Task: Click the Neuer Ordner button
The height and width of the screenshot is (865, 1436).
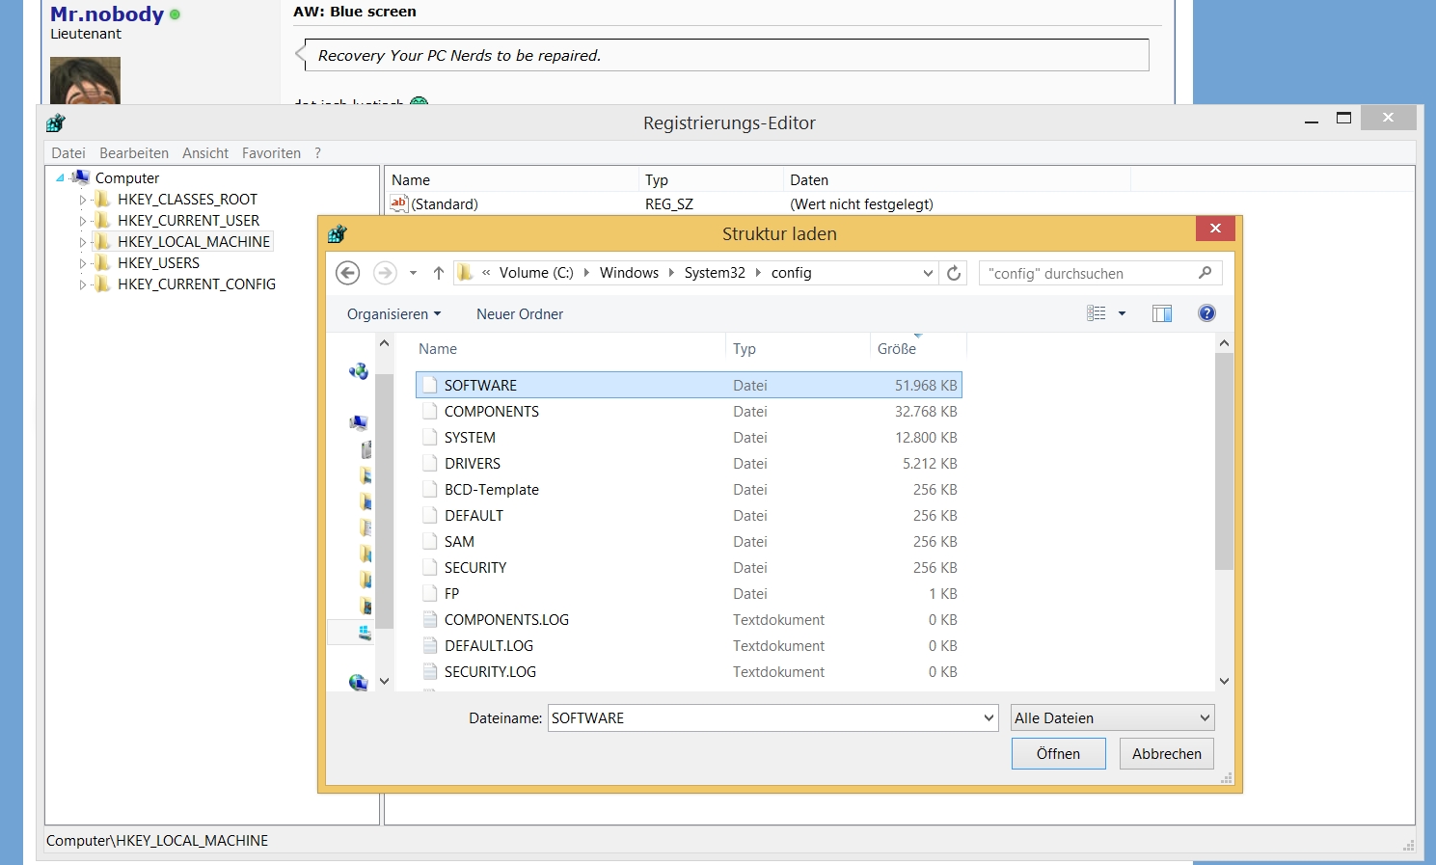Action: click(520, 313)
